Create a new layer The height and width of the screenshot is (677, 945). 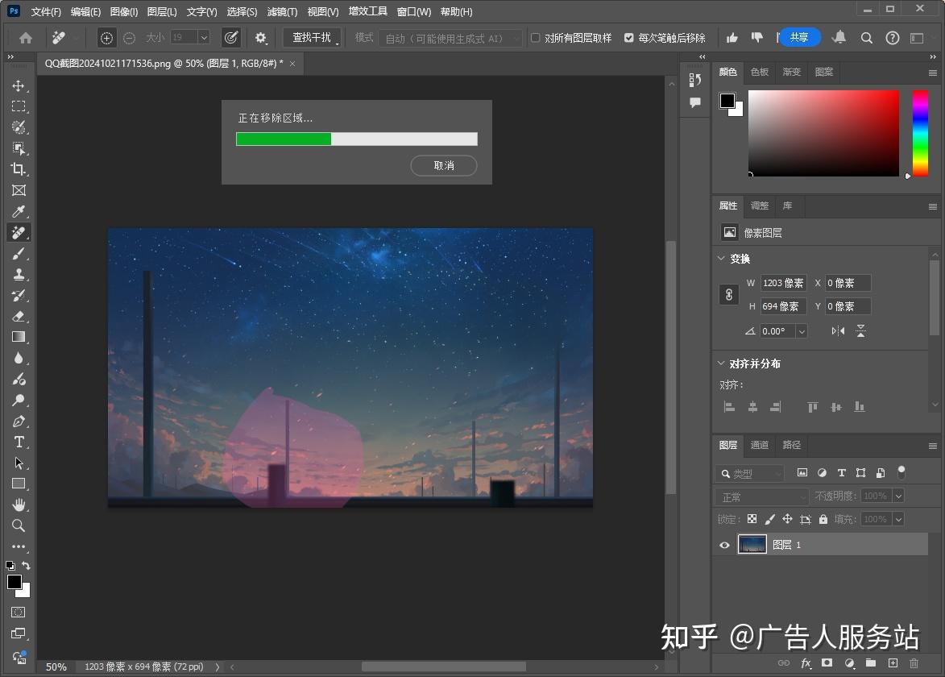[x=893, y=663]
